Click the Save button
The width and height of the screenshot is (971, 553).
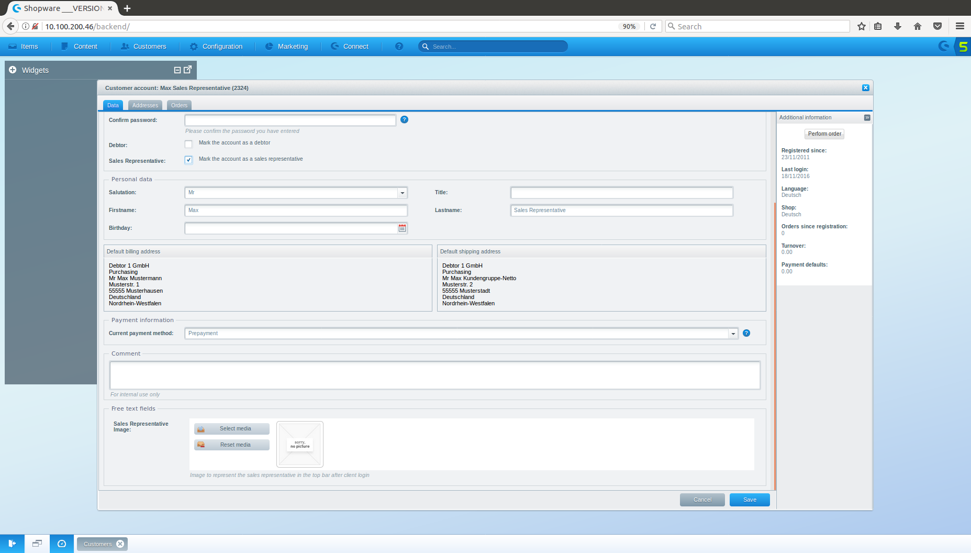749,500
